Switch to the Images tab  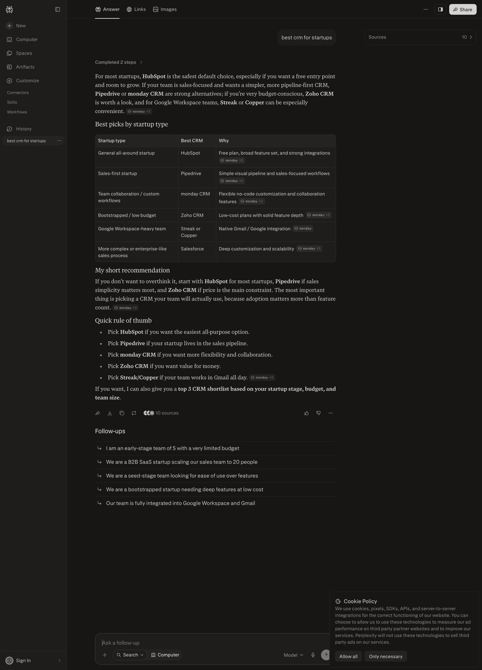click(165, 9)
